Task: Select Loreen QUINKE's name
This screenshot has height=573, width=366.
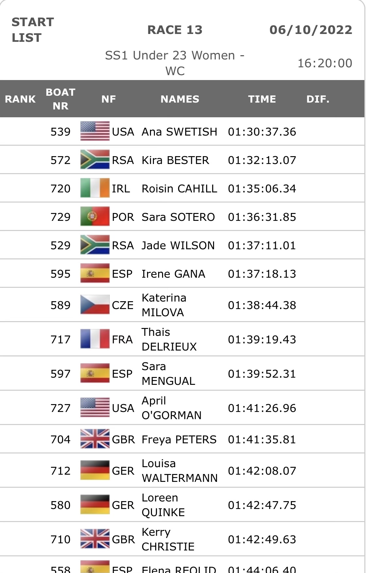Action: [163, 505]
